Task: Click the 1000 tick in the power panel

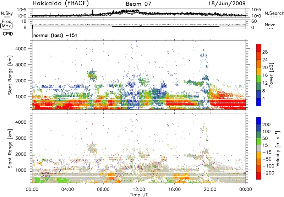Action: [x=21, y=96]
